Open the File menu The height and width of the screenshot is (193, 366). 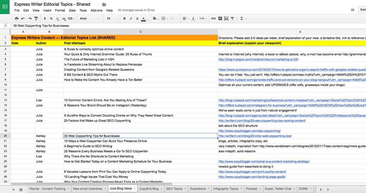click(17, 10)
